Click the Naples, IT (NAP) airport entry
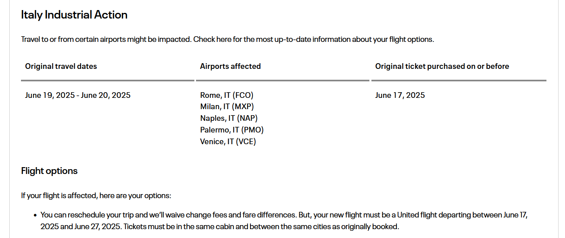The height and width of the screenshot is (238, 565). (229, 118)
